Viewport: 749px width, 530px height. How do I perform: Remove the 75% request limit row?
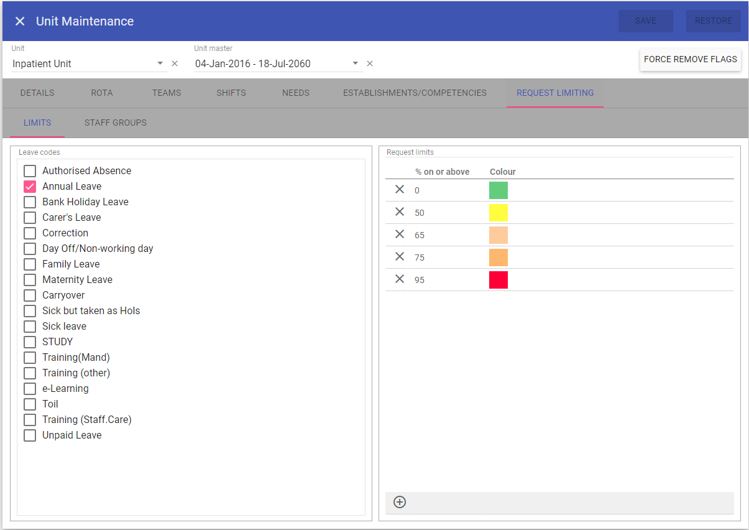click(x=400, y=257)
